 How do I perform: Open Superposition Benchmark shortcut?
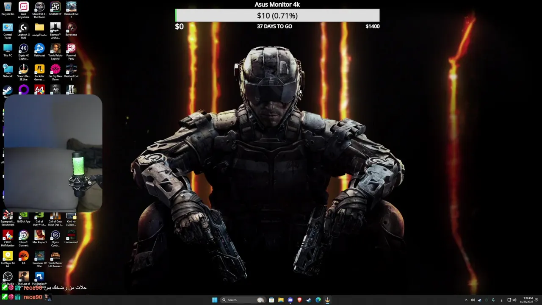coord(8,219)
